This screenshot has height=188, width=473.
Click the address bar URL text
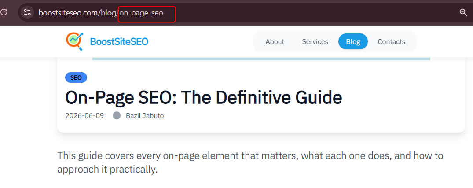[101, 13]
